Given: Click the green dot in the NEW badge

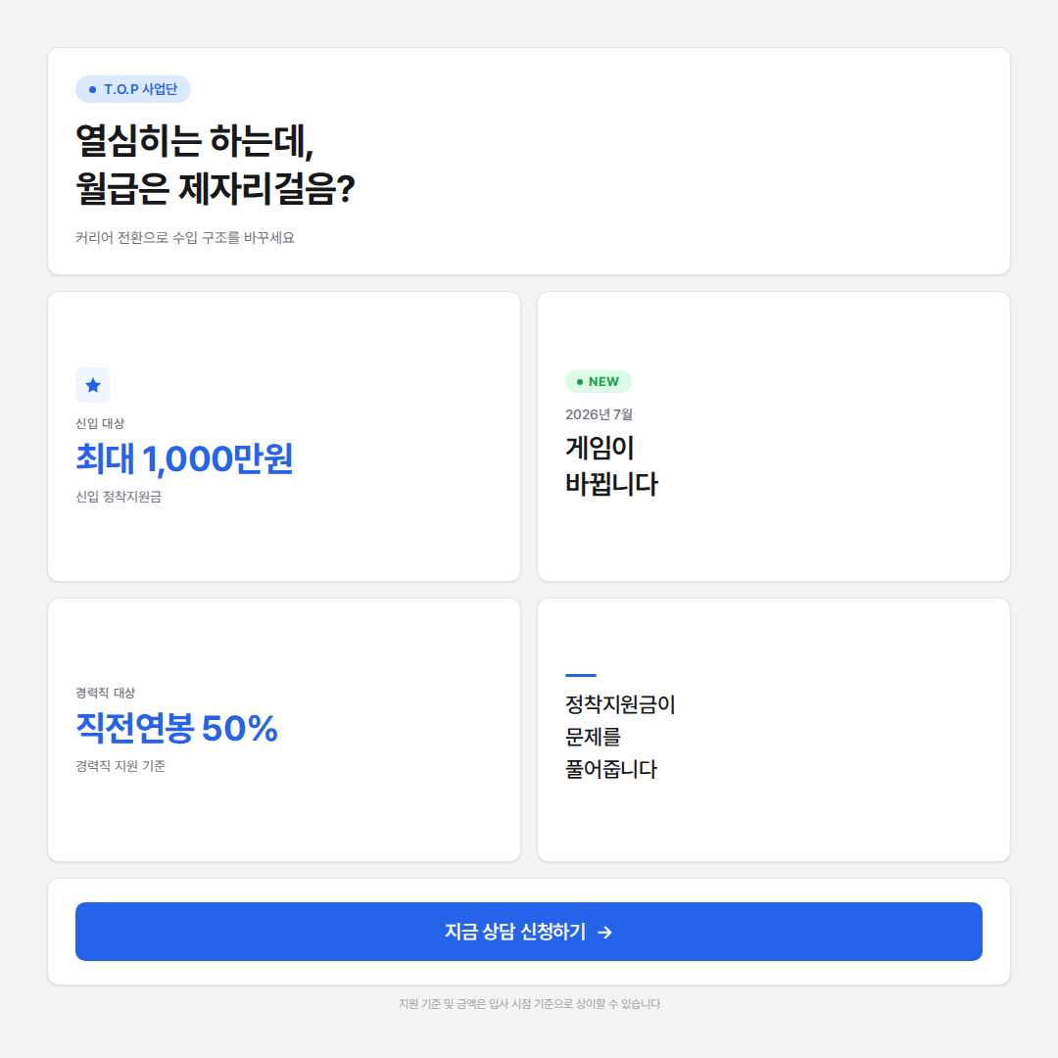Looking at the screenshot, I should 580,382.
